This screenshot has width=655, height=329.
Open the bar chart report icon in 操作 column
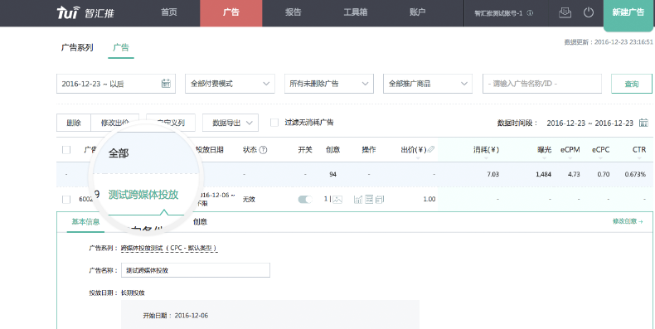point(358,200)
